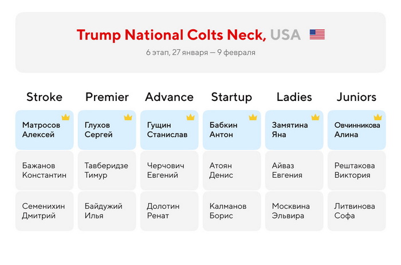401x265 pixels.
Task: Select the Premier category heading
Action: click(x=107, y=97)
